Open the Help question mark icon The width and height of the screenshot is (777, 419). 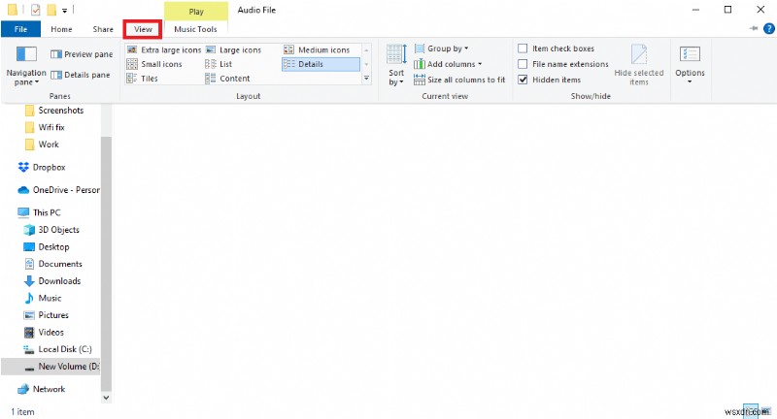pos(769,29)
